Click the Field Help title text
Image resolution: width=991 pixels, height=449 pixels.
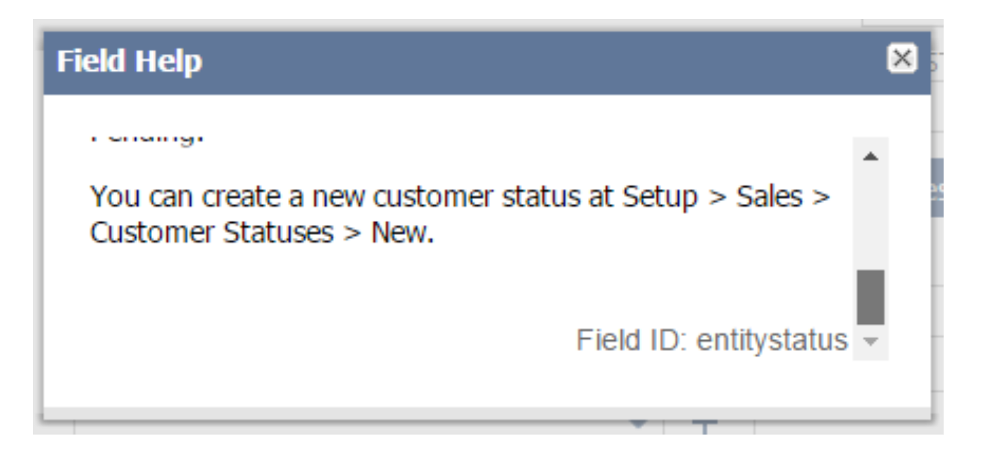[x=129, y=62]
